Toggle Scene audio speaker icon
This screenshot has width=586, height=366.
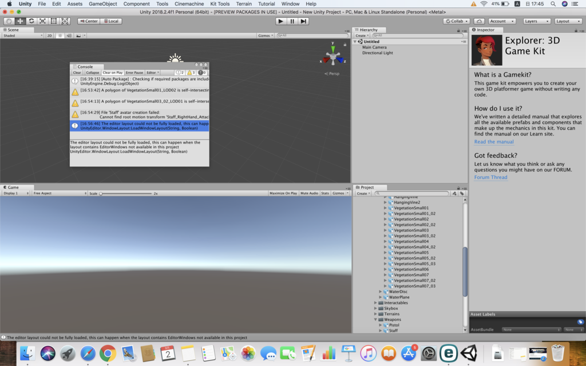coord(69,35)
